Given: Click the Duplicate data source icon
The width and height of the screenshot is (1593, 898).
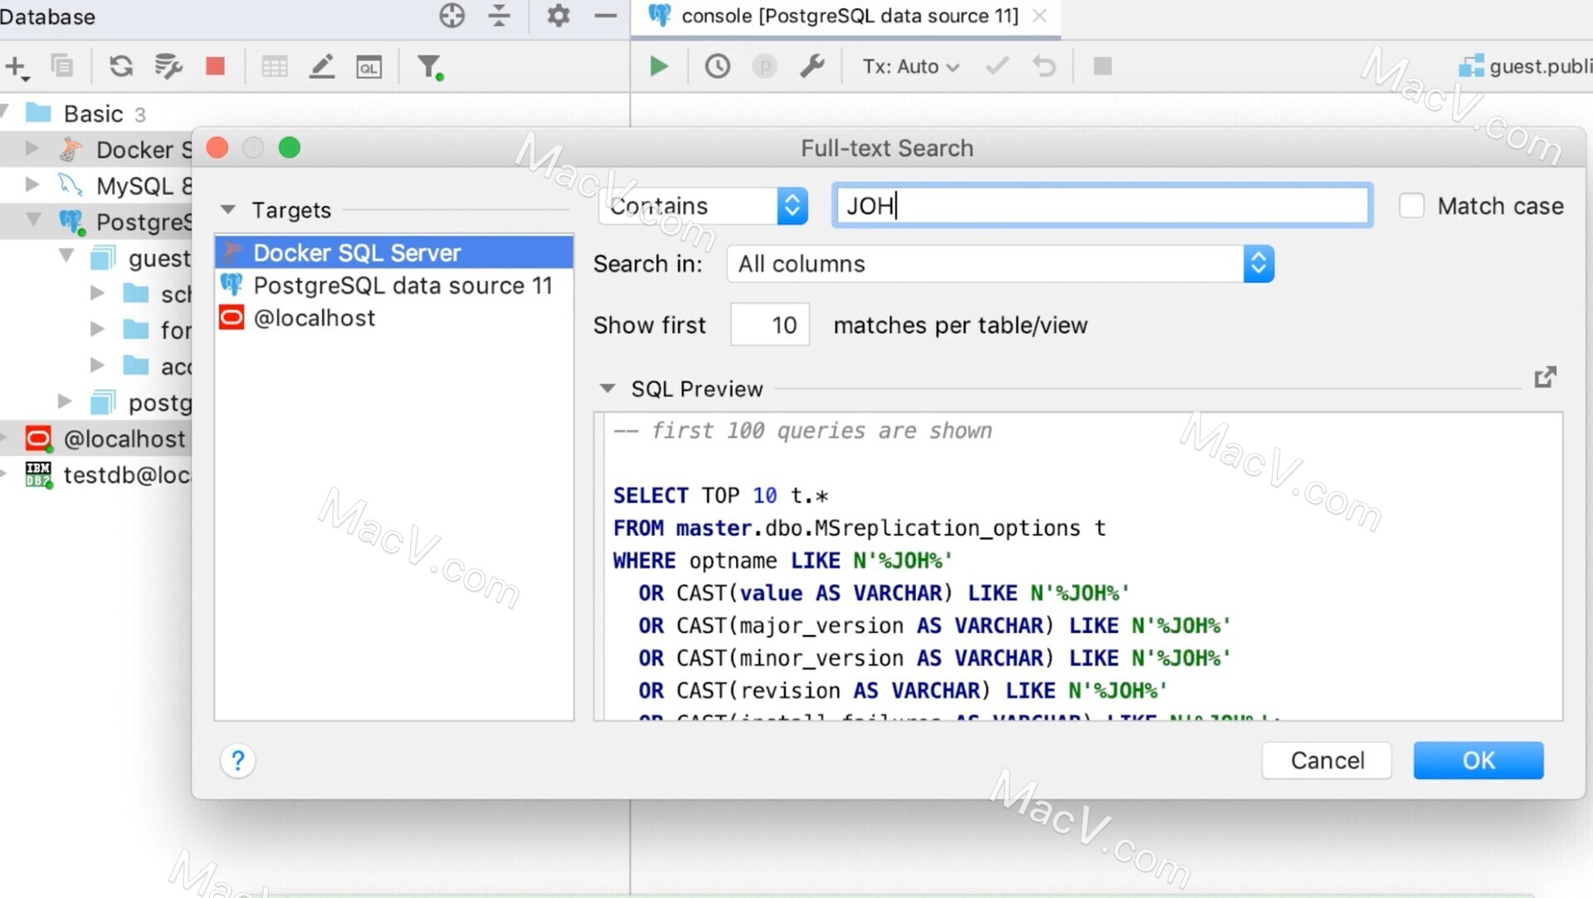Looking at the screenshot, I should pos(62,66).
